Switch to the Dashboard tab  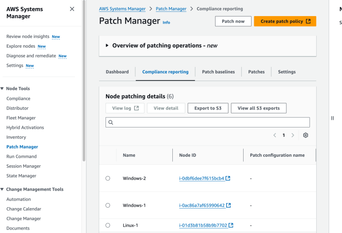point(117,72)
